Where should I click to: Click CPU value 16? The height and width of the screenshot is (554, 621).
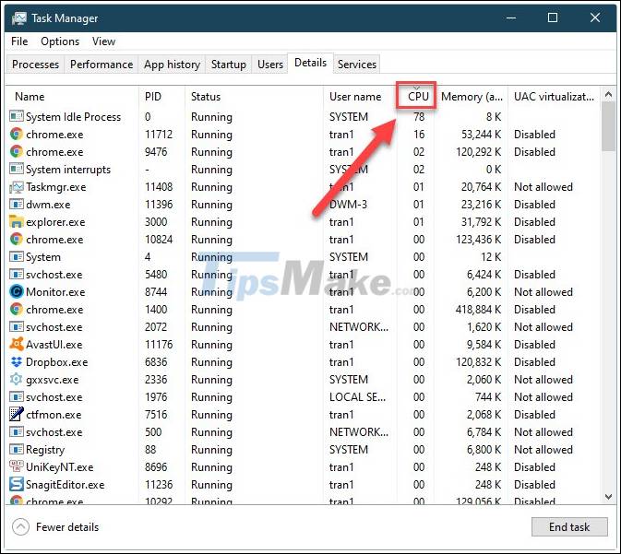[x=419, y=135]
